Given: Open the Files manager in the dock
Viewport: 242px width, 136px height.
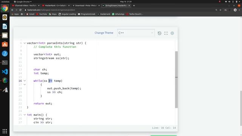Looking at the screenshot, I should click(5, 35).
